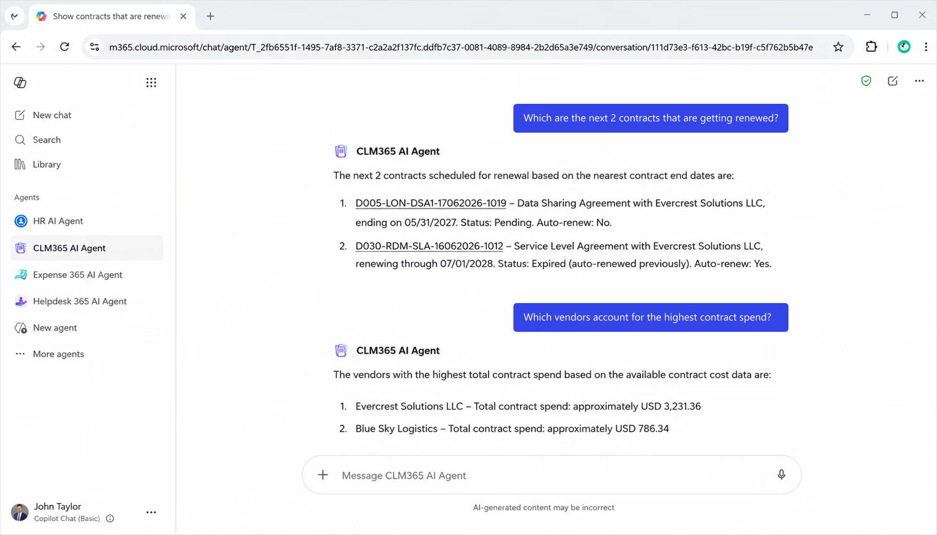This screenshot has width=937, height=535.
Task: Close the 'Show contracts that are renew' tab
Action: tap(183, 16)
